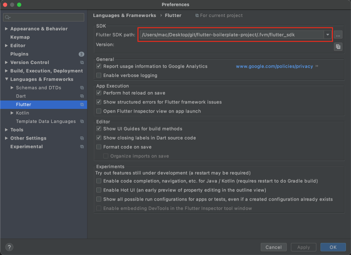Select Dart under Languages & Frameworks
This screenshot has width=351, height=255.
point(21,96)
